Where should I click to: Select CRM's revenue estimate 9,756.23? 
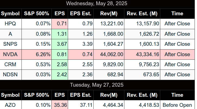142,65
